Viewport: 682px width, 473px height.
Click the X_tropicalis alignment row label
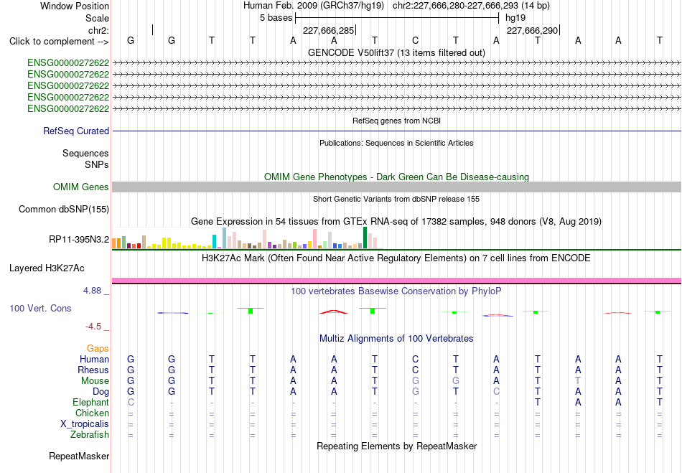[85, 424]
